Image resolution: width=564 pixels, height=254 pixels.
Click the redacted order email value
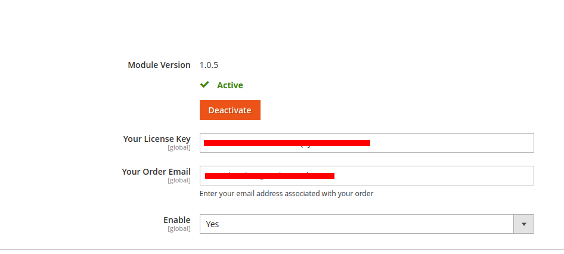tap(269, 175)
